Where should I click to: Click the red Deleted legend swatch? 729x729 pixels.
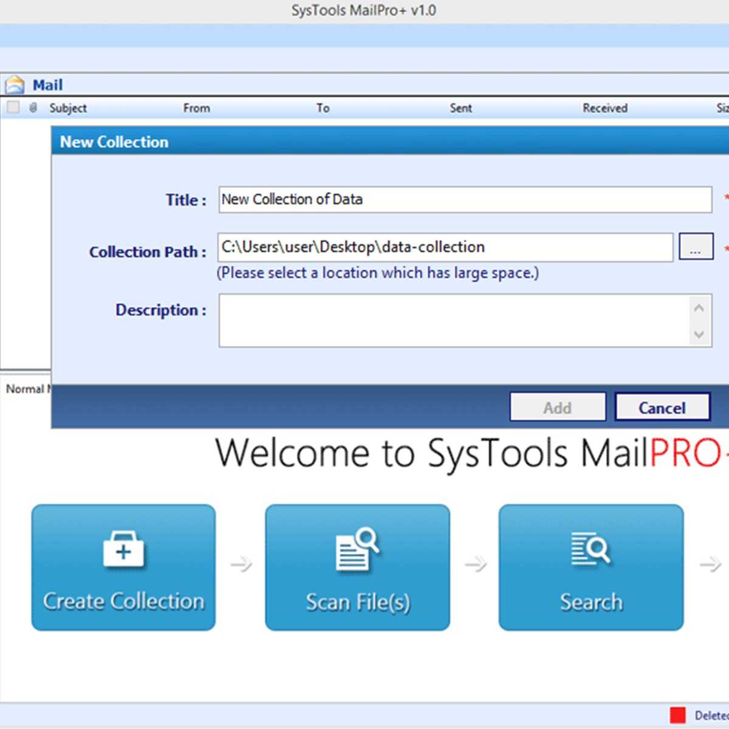[677, 714]
